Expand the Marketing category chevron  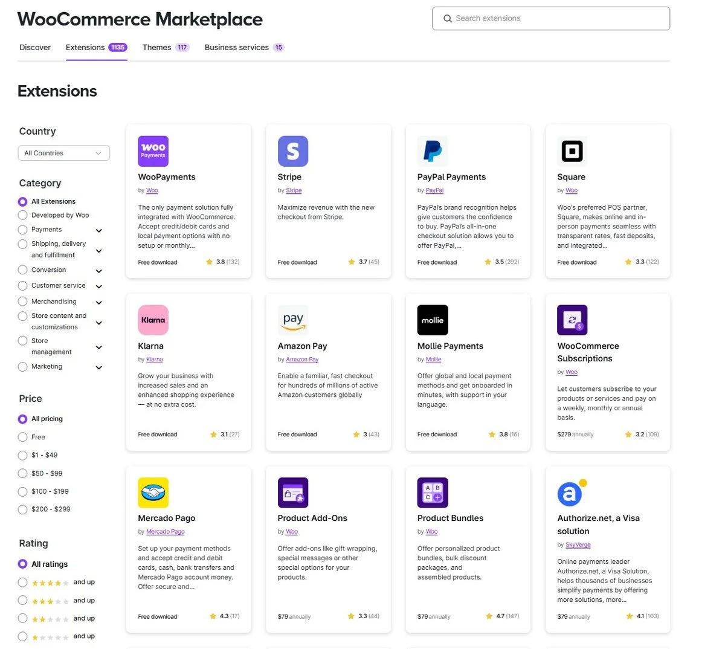tap(99, 367)
